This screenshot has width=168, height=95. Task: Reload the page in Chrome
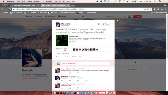10,9
